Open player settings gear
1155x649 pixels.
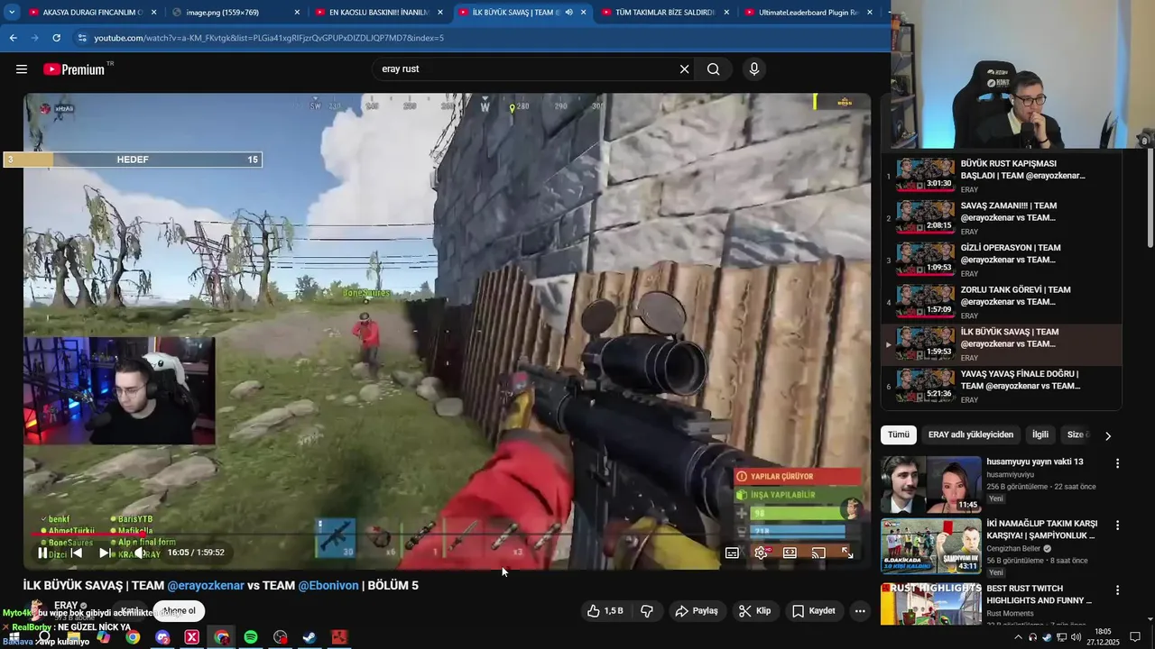[761, 553]
